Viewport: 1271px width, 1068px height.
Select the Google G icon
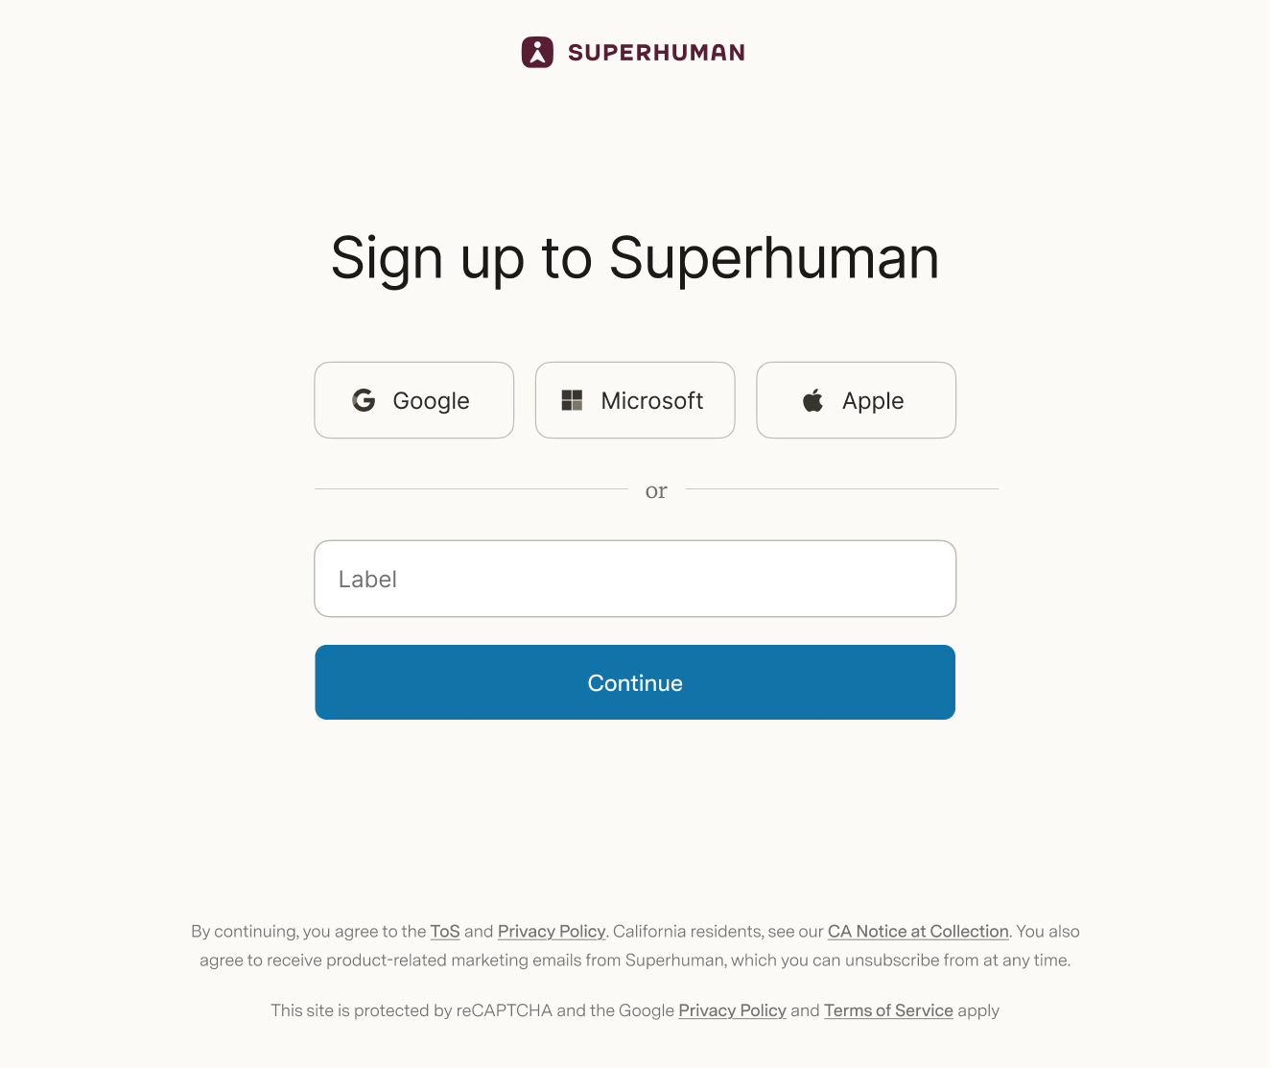(364, 400)
